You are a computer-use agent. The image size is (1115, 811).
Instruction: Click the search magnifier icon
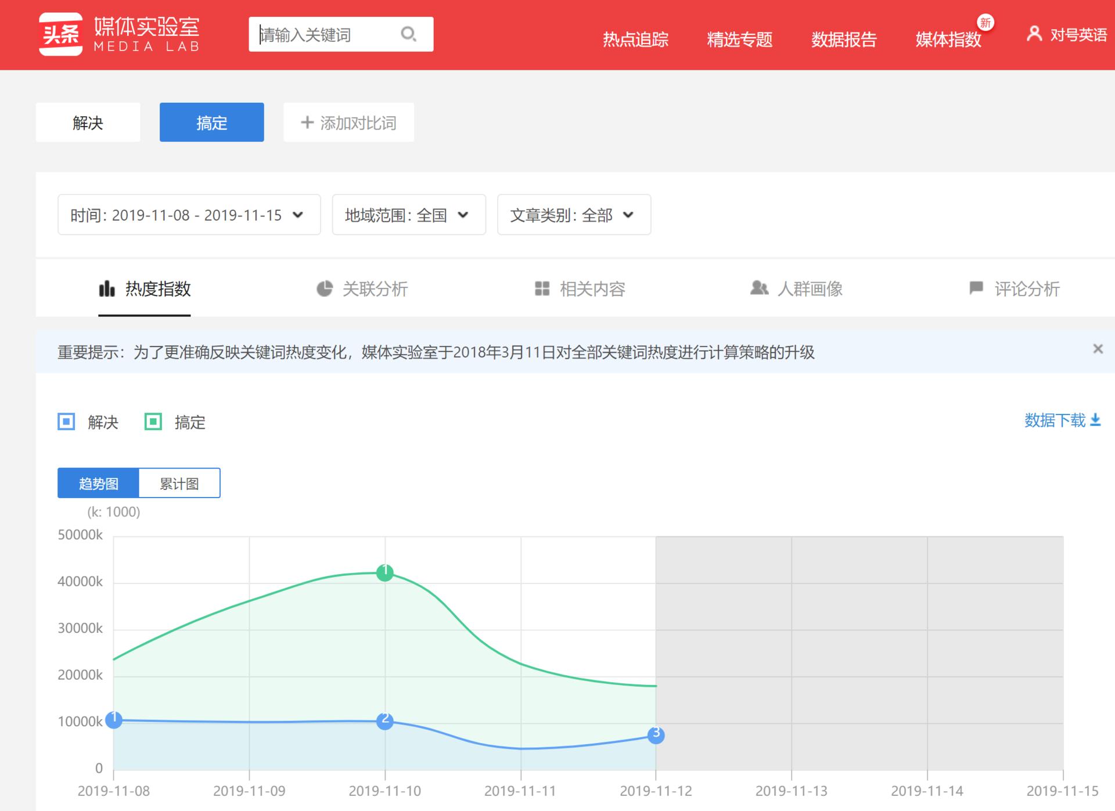[x=408, y=34]
